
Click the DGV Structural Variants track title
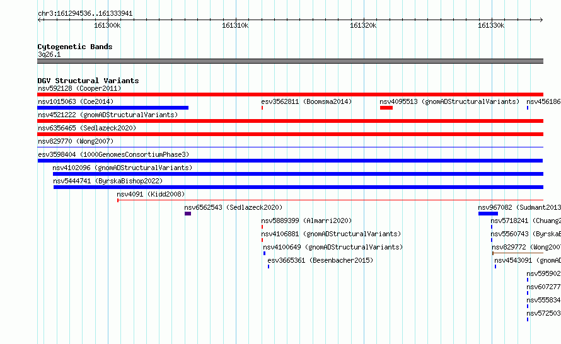88,81
